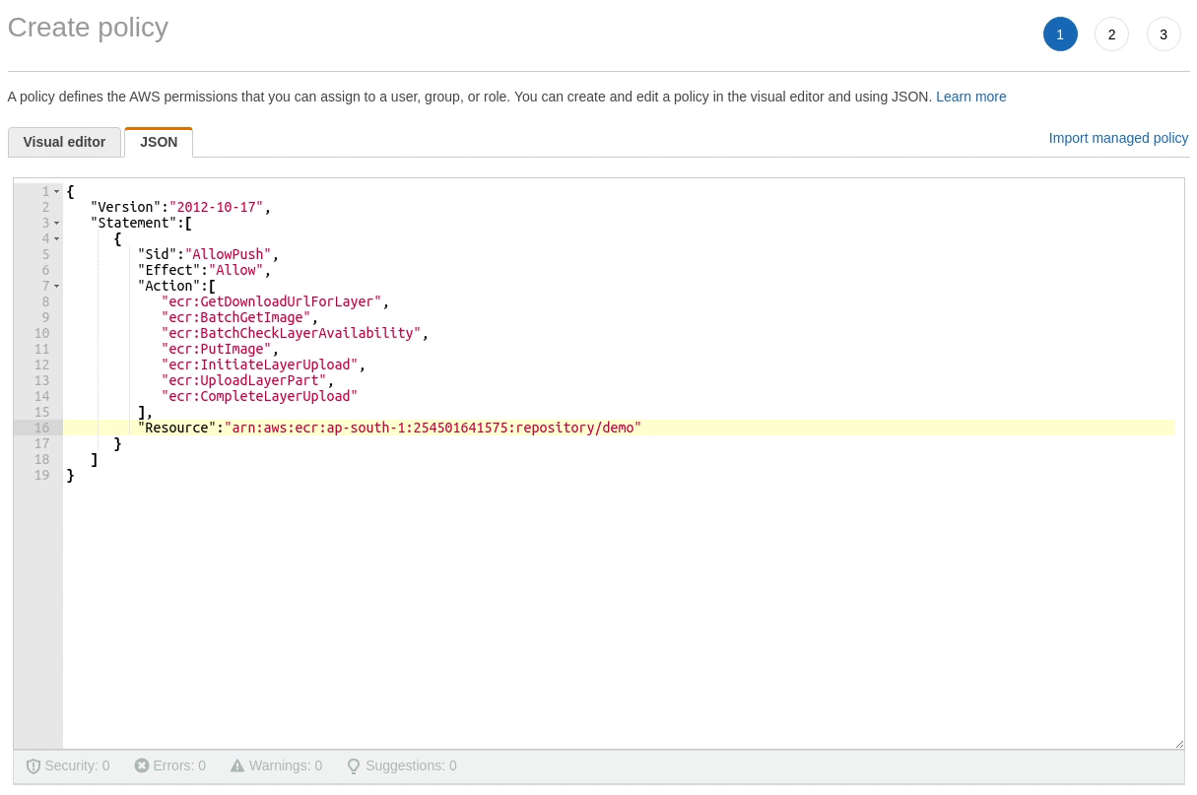Switch to the Visual editor tab
The image size is (1197, 795).
(x=64, y=142)
